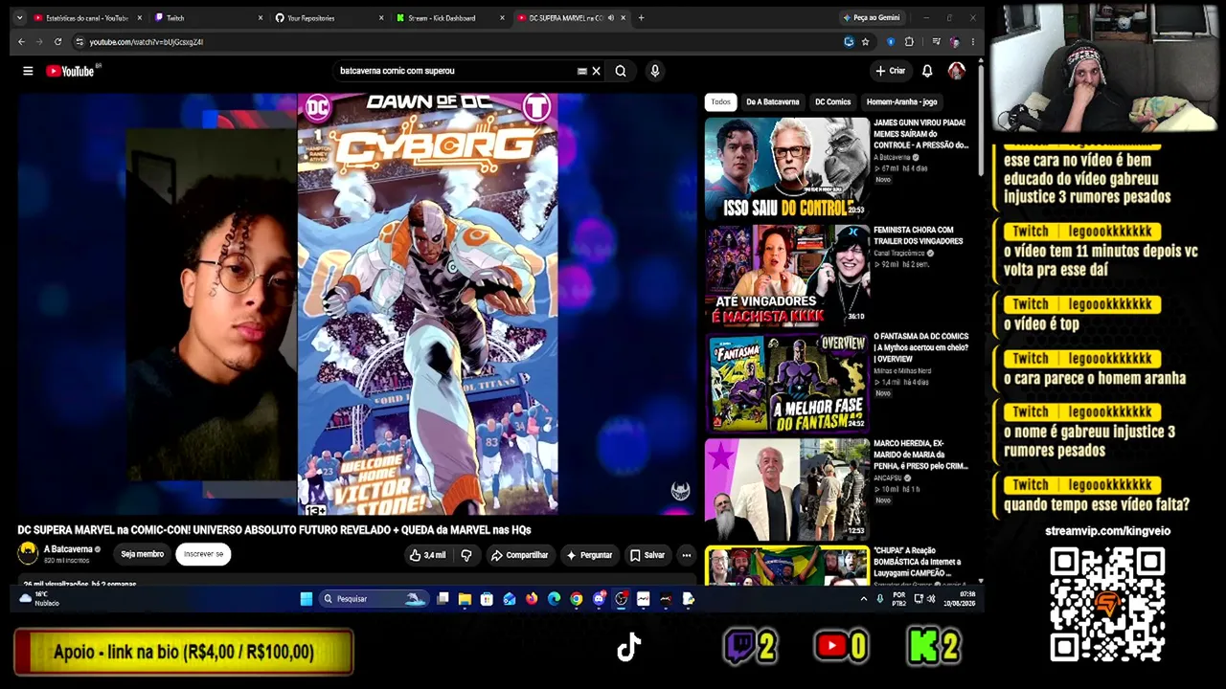The height and width of the screenshot is (689, 1226).
Task: Focus the browser address bar URL
Action: click(146, 42)
